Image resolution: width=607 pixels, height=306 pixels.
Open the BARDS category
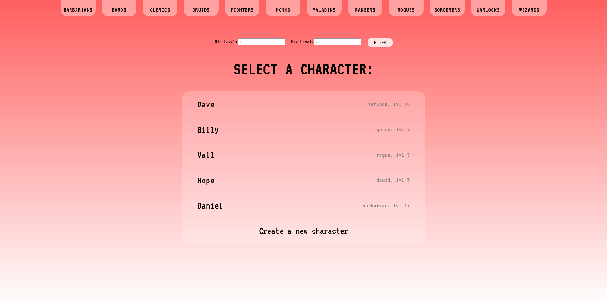coord(119,9)
